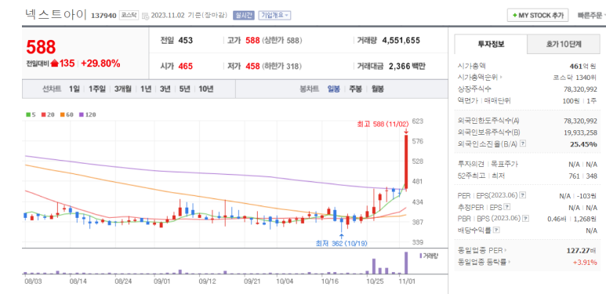Switch to the 호가10단계 tab
606x294 pixels.
564,45
